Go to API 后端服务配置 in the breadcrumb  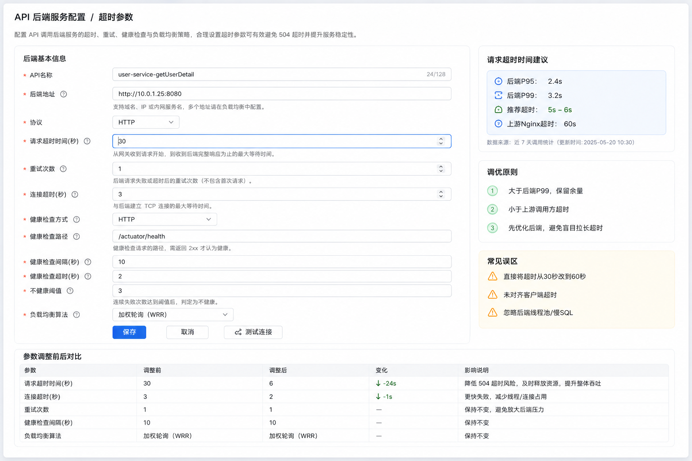tap(50, 17)
